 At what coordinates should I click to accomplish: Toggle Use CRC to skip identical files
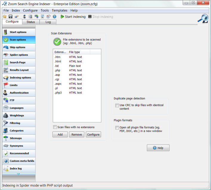117,105
